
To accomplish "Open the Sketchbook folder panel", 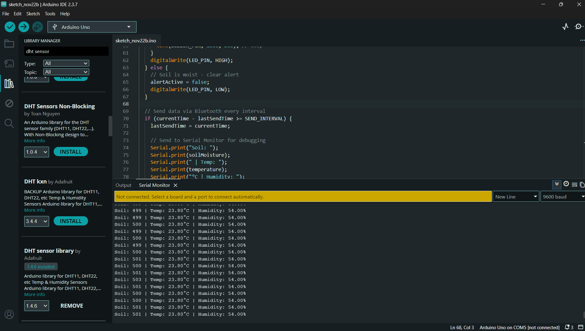I will [9, 44].
